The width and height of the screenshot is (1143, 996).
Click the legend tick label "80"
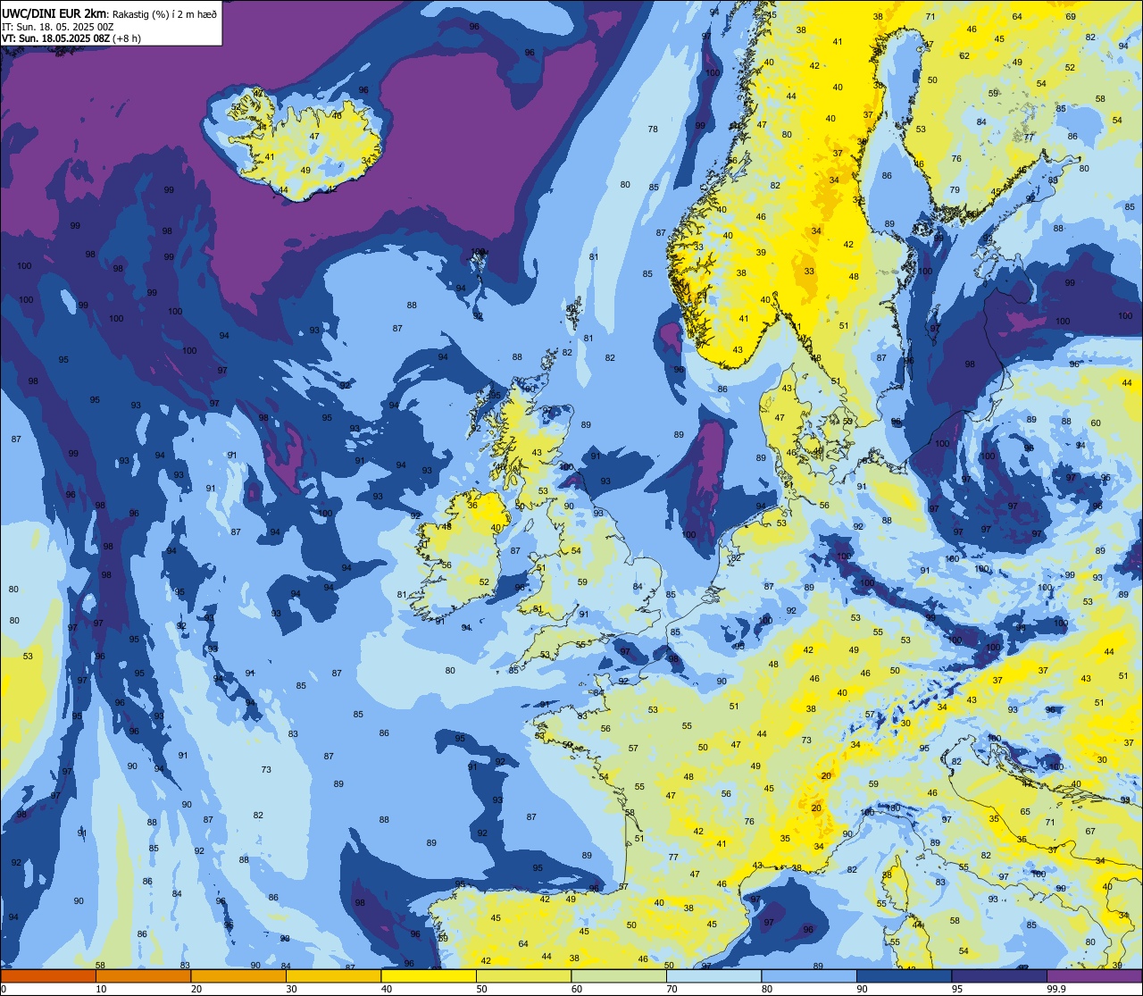(767, 989)
